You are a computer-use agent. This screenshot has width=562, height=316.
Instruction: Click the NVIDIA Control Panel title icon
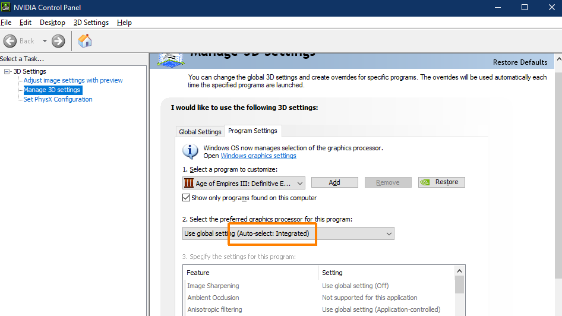6,7
